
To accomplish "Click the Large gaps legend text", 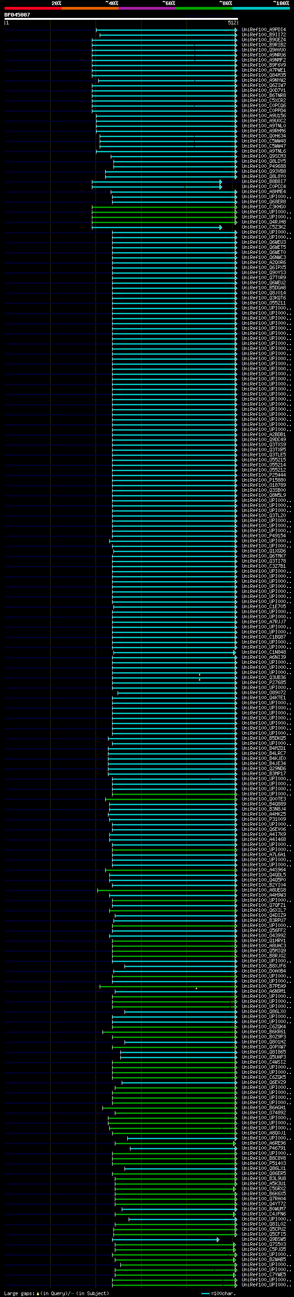I will [57, 1293].
